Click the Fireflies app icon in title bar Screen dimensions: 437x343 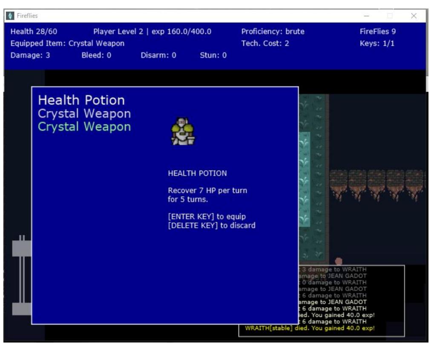pyautogui.click(x=10, y=16)
